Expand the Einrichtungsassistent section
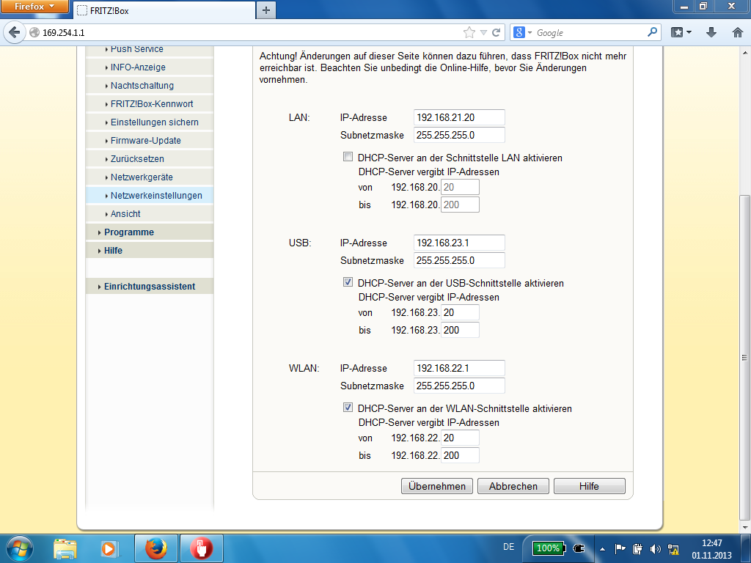751x563 pixels. coord(150,287)
